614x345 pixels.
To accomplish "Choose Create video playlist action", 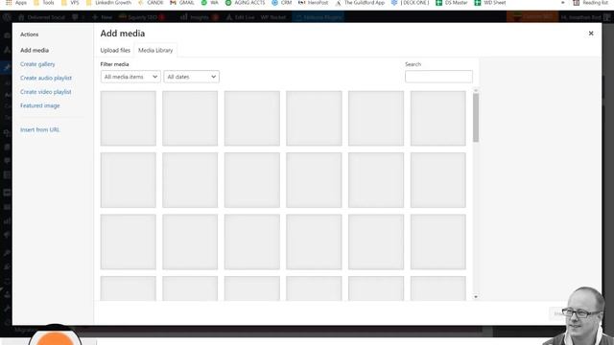I will 46,92.
